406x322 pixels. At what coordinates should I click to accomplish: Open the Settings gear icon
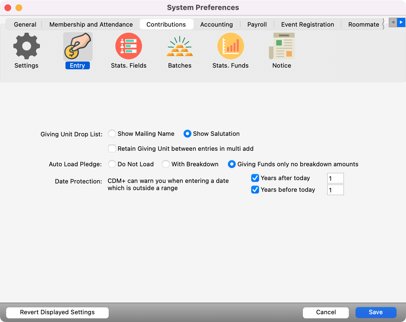pyautogui.click(x=26, y=46)
